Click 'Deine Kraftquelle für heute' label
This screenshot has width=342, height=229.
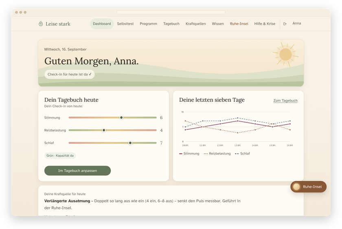click(65, 194)
